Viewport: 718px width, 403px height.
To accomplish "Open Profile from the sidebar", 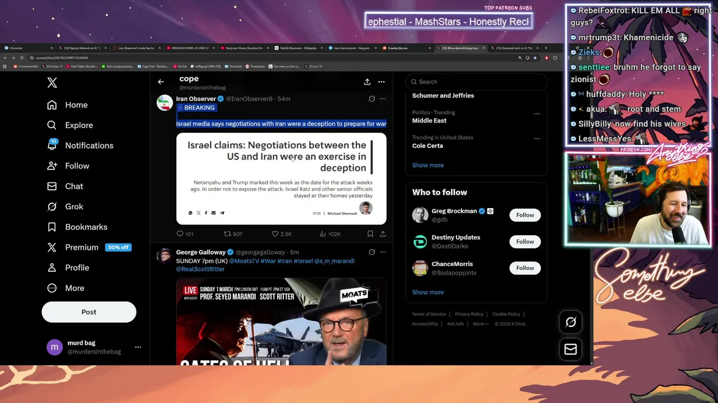I will (68, 268).
